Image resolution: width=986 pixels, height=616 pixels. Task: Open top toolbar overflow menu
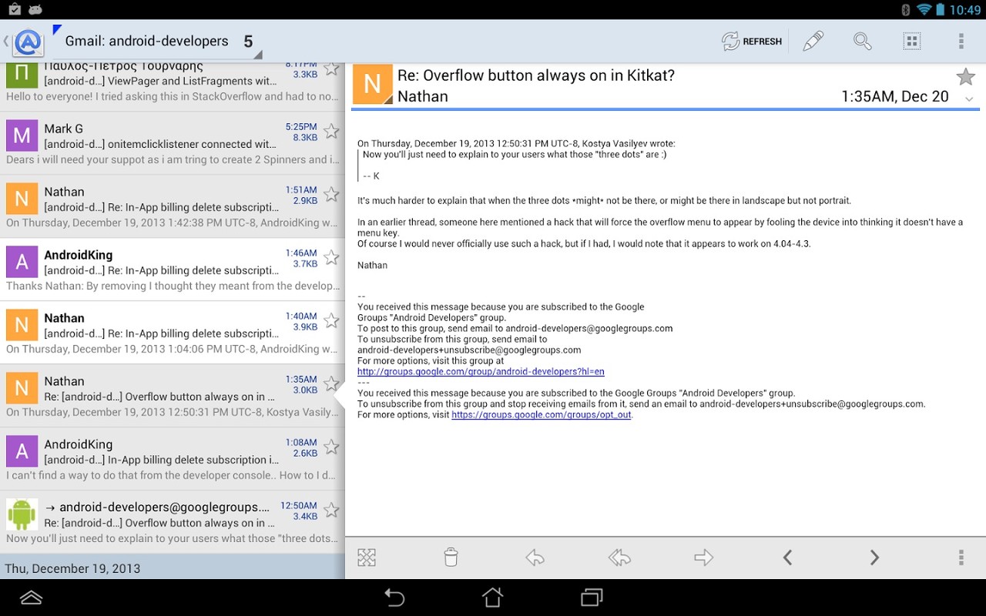point(961,42)
